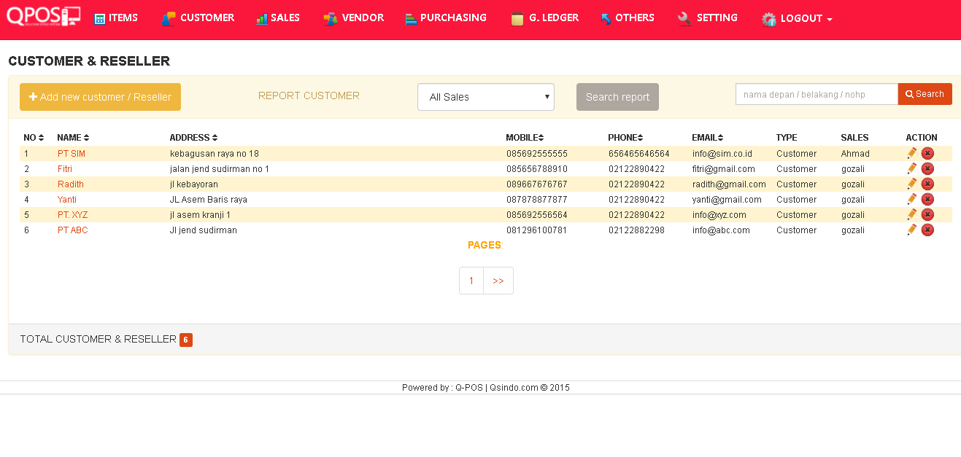The height and width of the screenshot is (457, 961).
Task: Go to next page with >> button
Action: [498, 281]
